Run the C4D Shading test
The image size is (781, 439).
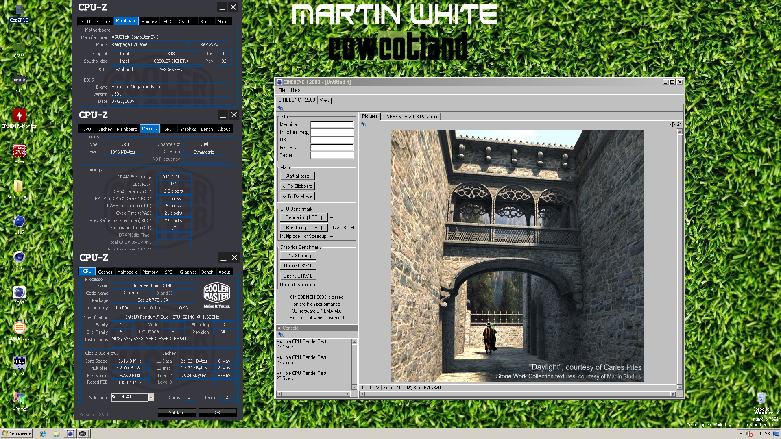pos(298,256)
